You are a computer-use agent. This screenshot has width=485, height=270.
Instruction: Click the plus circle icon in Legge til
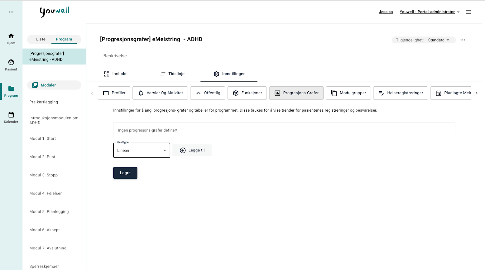183,150
